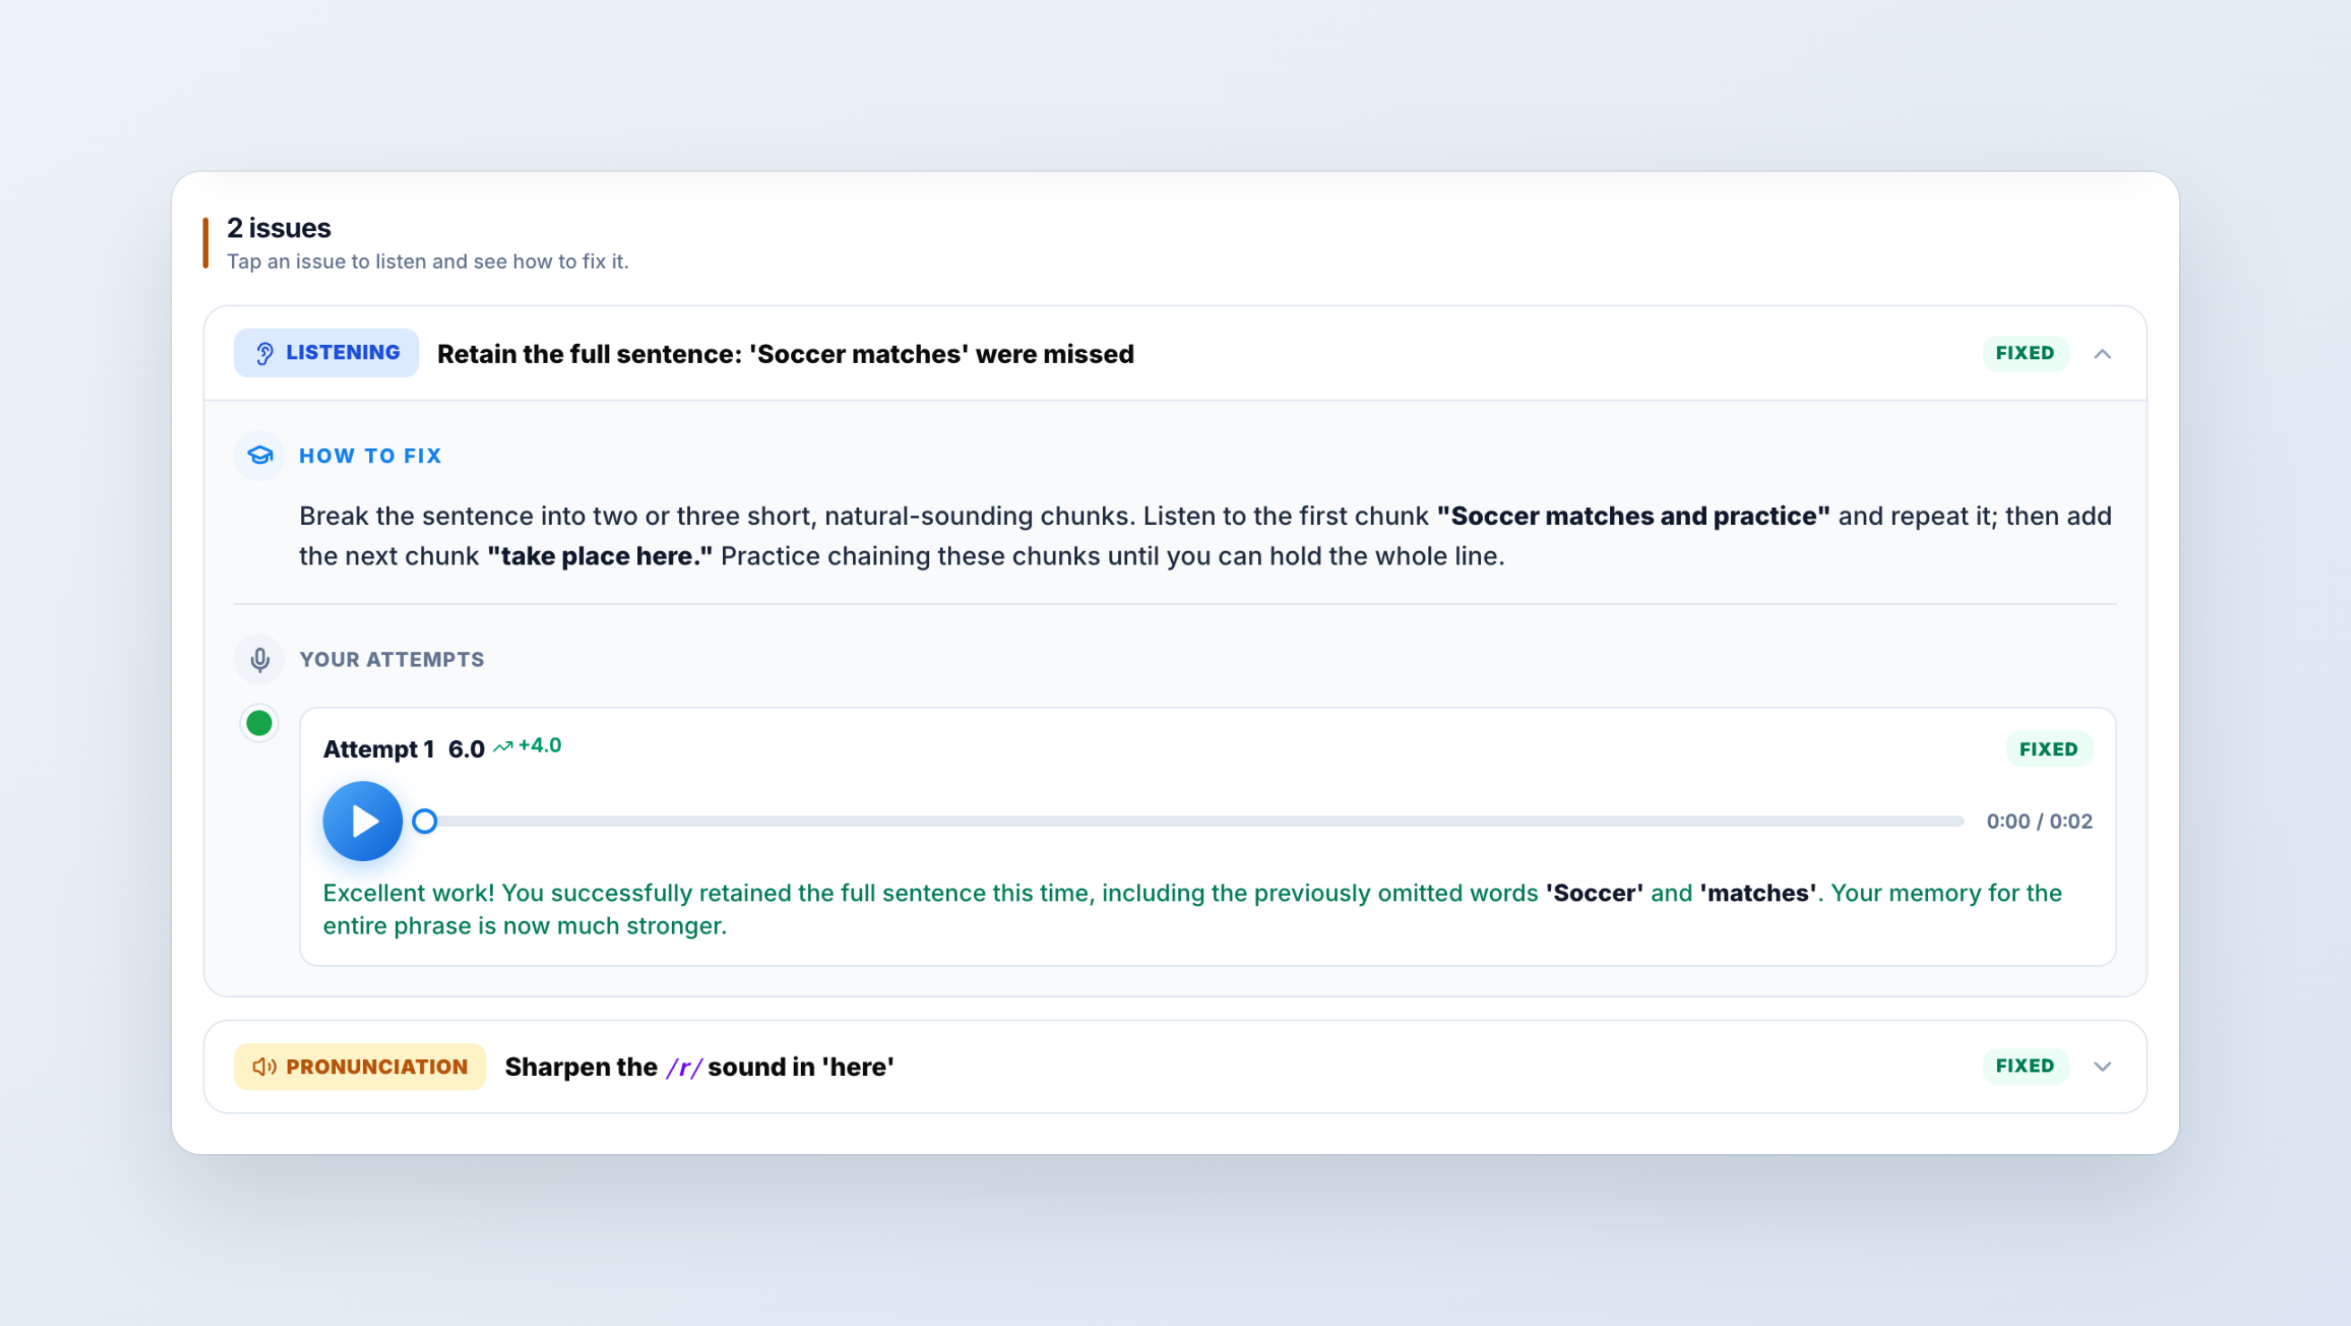
Task: Click the FIXED badge on Attempt 1
Action: (2049, 749)
